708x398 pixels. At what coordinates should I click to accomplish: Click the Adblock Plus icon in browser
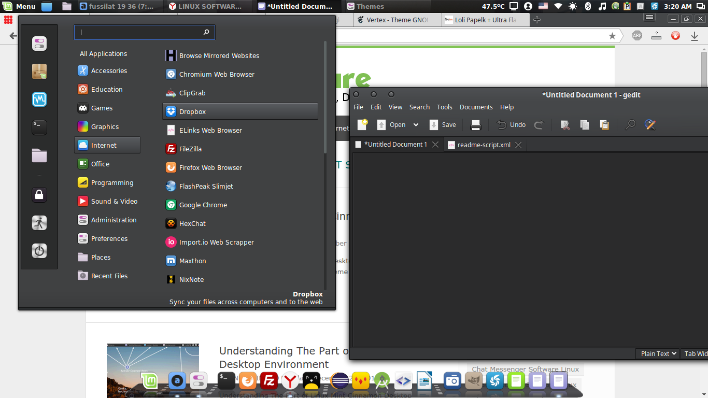pyautogui.click(x=637, y=36)
